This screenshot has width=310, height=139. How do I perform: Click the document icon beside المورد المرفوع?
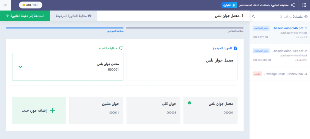(235, 48)
